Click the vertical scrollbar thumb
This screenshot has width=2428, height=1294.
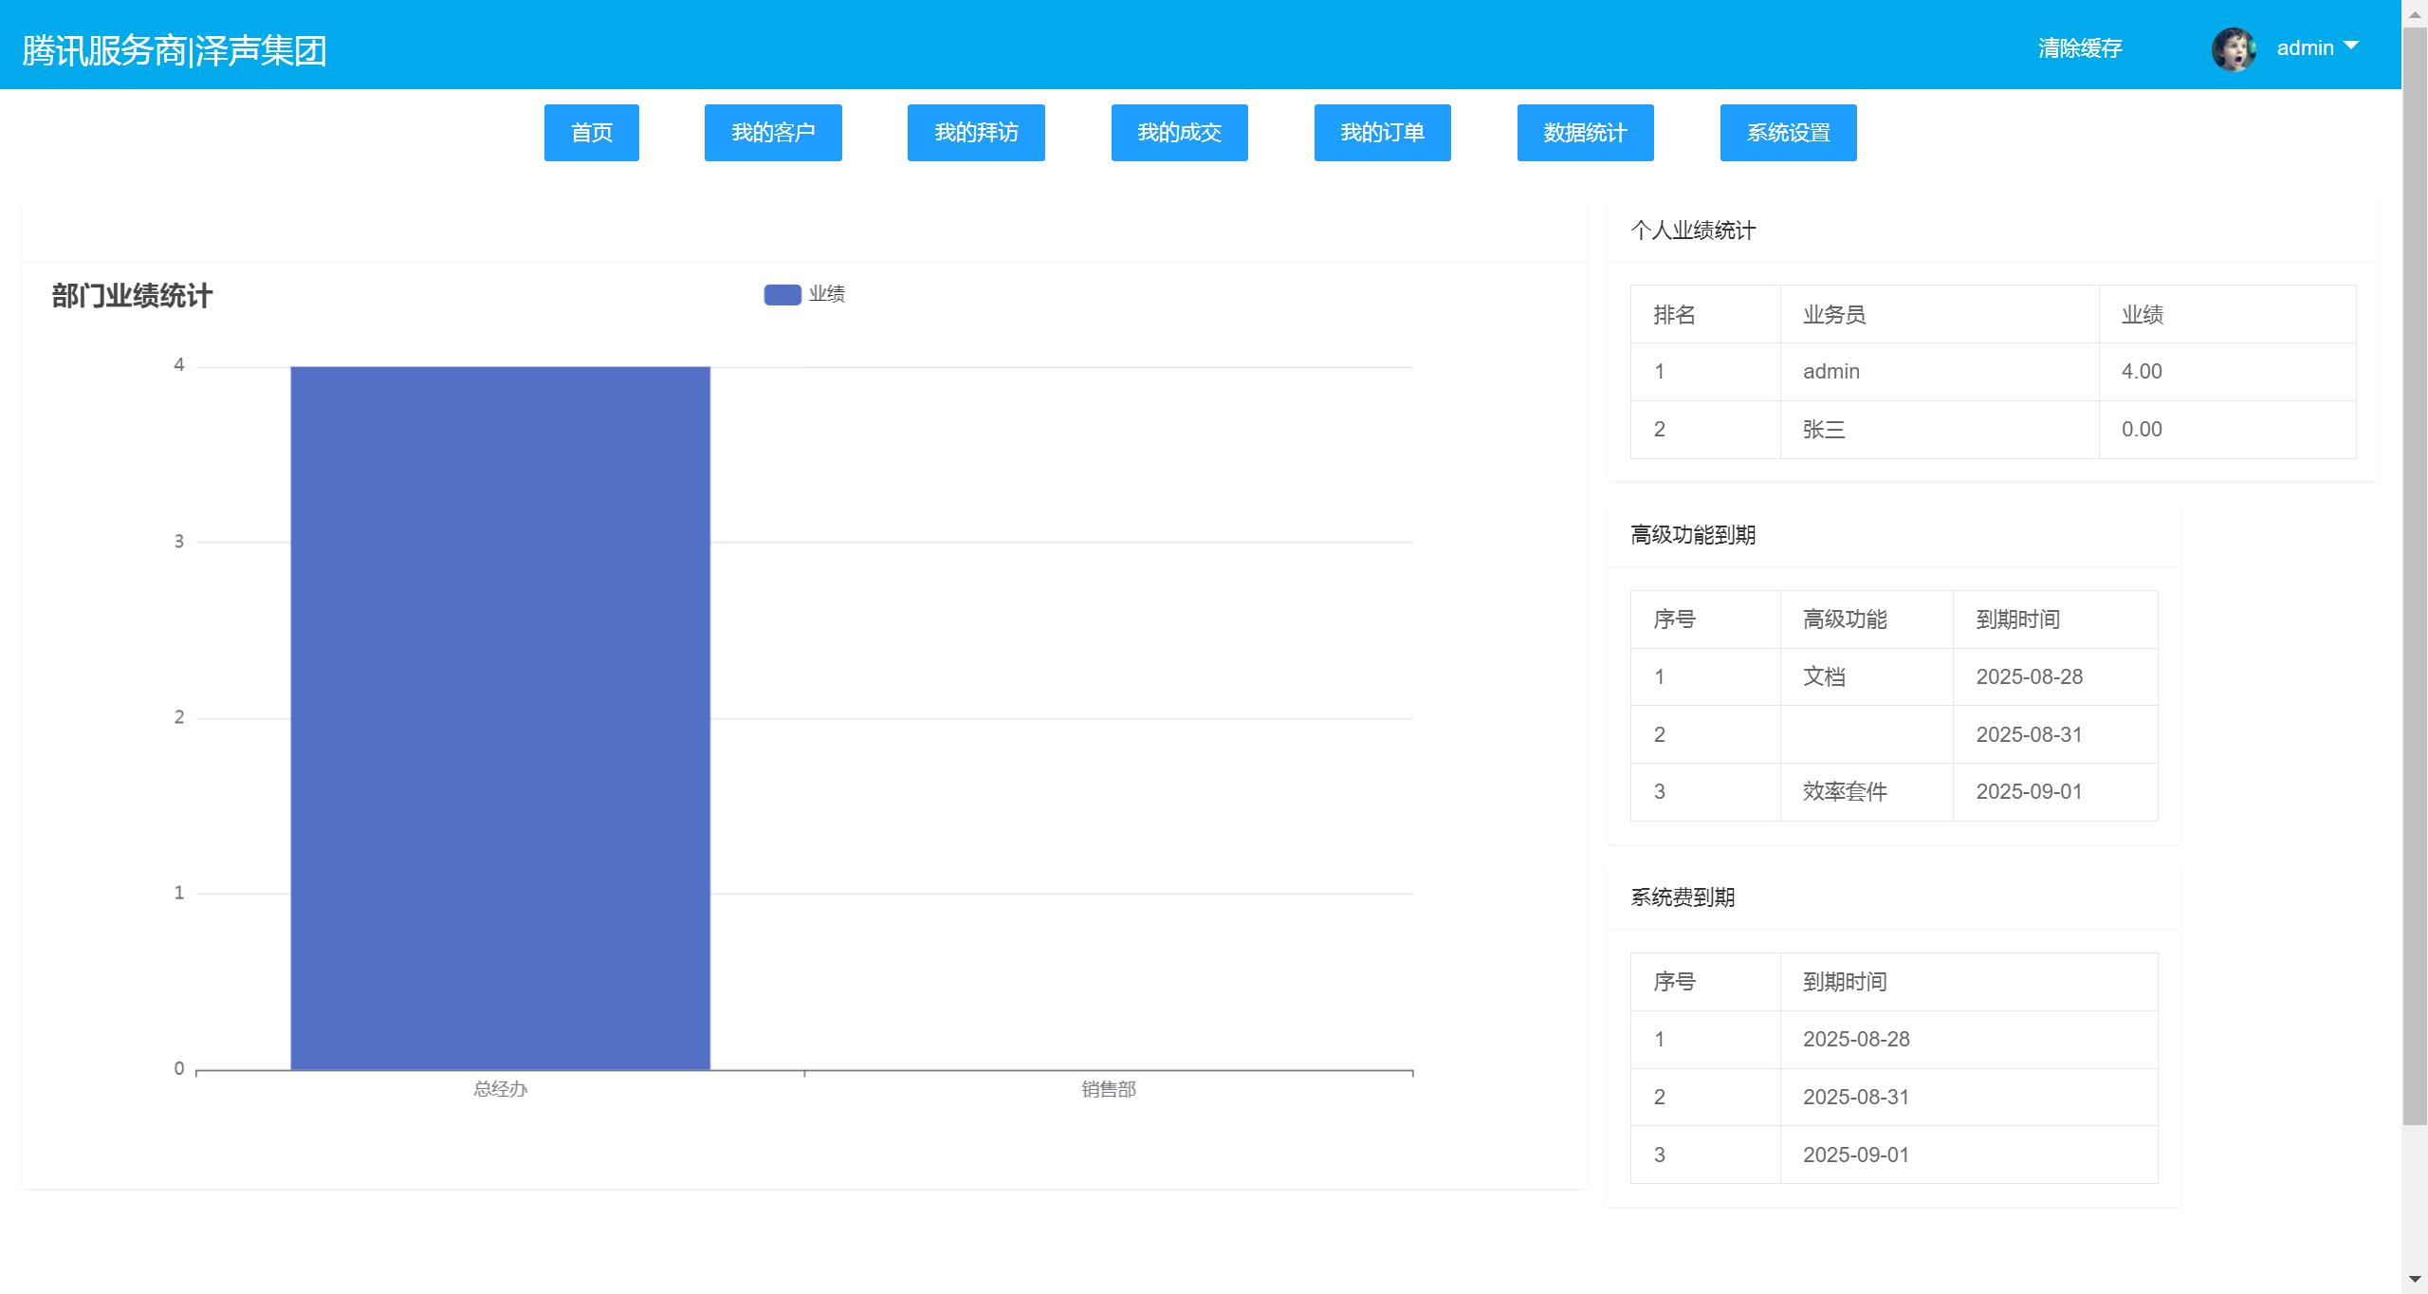[2416, 577]
